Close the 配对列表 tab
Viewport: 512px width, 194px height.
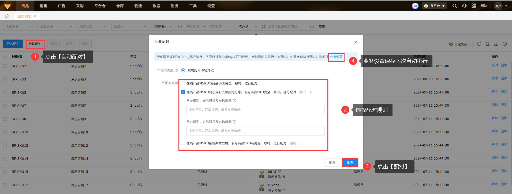pos(35,16)
